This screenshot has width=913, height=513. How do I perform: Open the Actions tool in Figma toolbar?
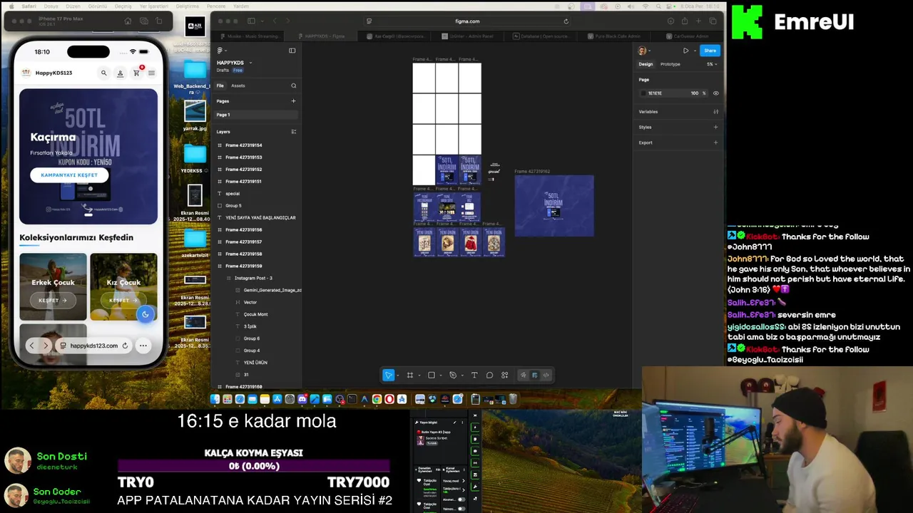coord(504,375)
